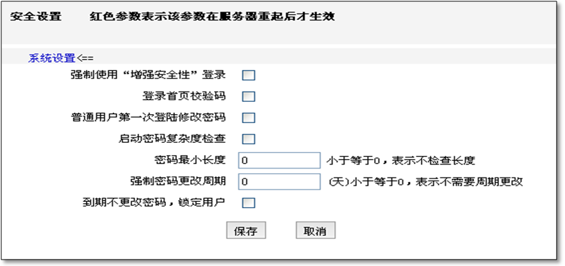Click the 到期不更改密码，锁定用户 label text
The height and width of the screenshot is (266, 565).
point(154,203)
